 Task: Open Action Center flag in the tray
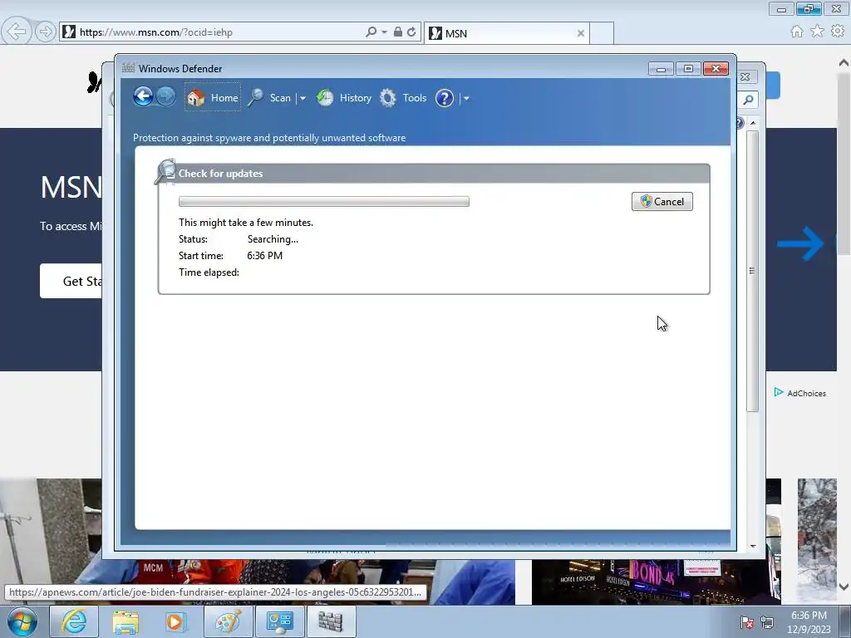tap(747, 622)
